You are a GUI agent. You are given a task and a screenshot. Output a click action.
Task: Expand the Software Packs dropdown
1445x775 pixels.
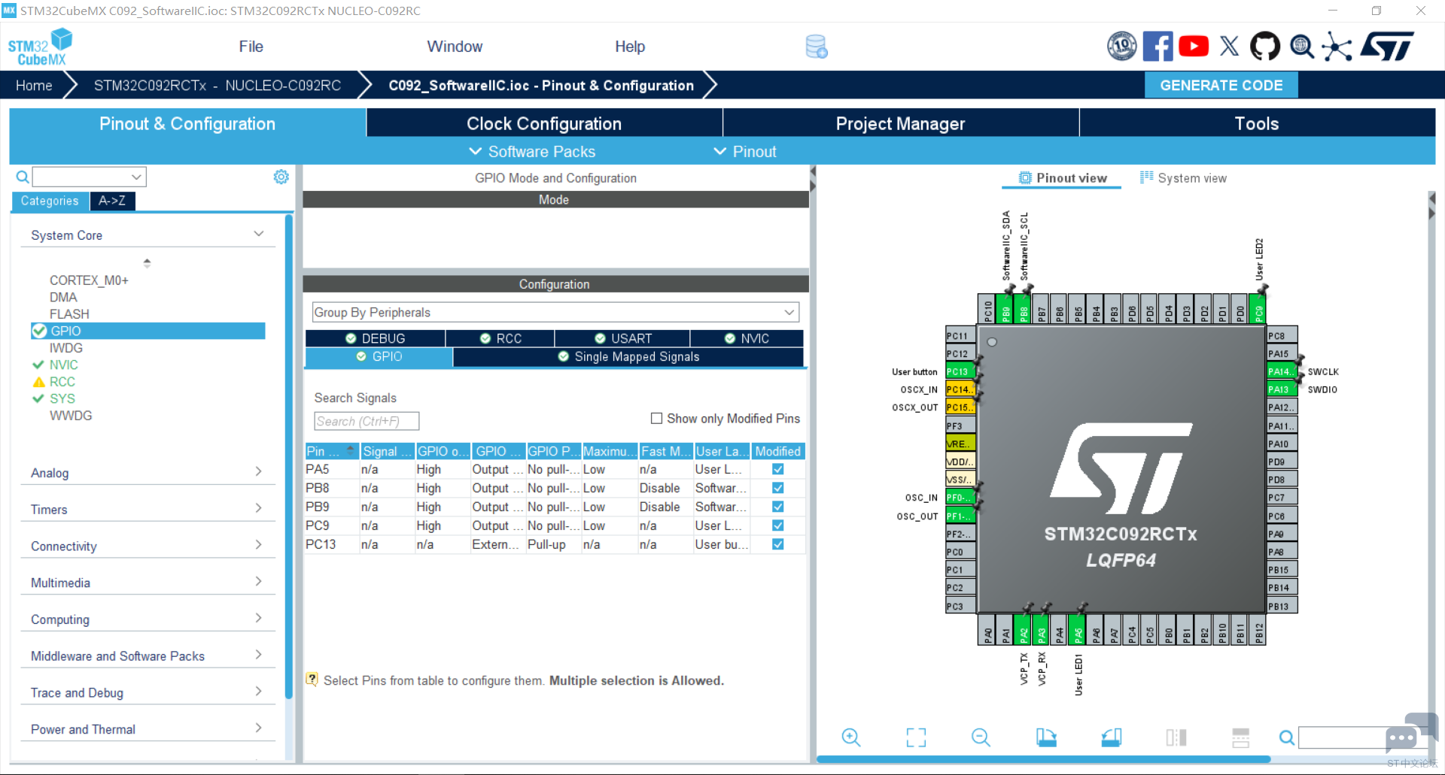click(x=532, y=152)
